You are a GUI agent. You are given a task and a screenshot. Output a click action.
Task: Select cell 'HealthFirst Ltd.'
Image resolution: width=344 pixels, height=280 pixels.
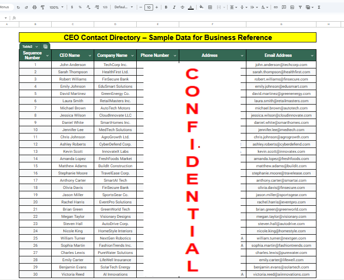115,72
